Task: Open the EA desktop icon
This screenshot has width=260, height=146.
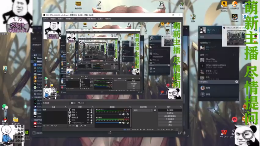Action: (234, 120)
